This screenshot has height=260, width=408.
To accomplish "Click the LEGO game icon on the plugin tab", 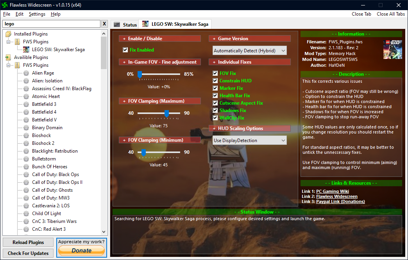I will (145, 24).
